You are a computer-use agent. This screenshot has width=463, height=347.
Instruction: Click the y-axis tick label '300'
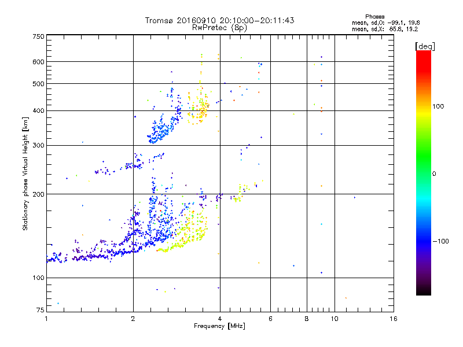pos(39,146)
